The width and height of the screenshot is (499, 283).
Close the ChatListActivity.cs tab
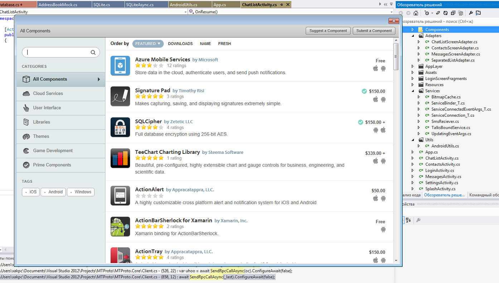(288, 5)
